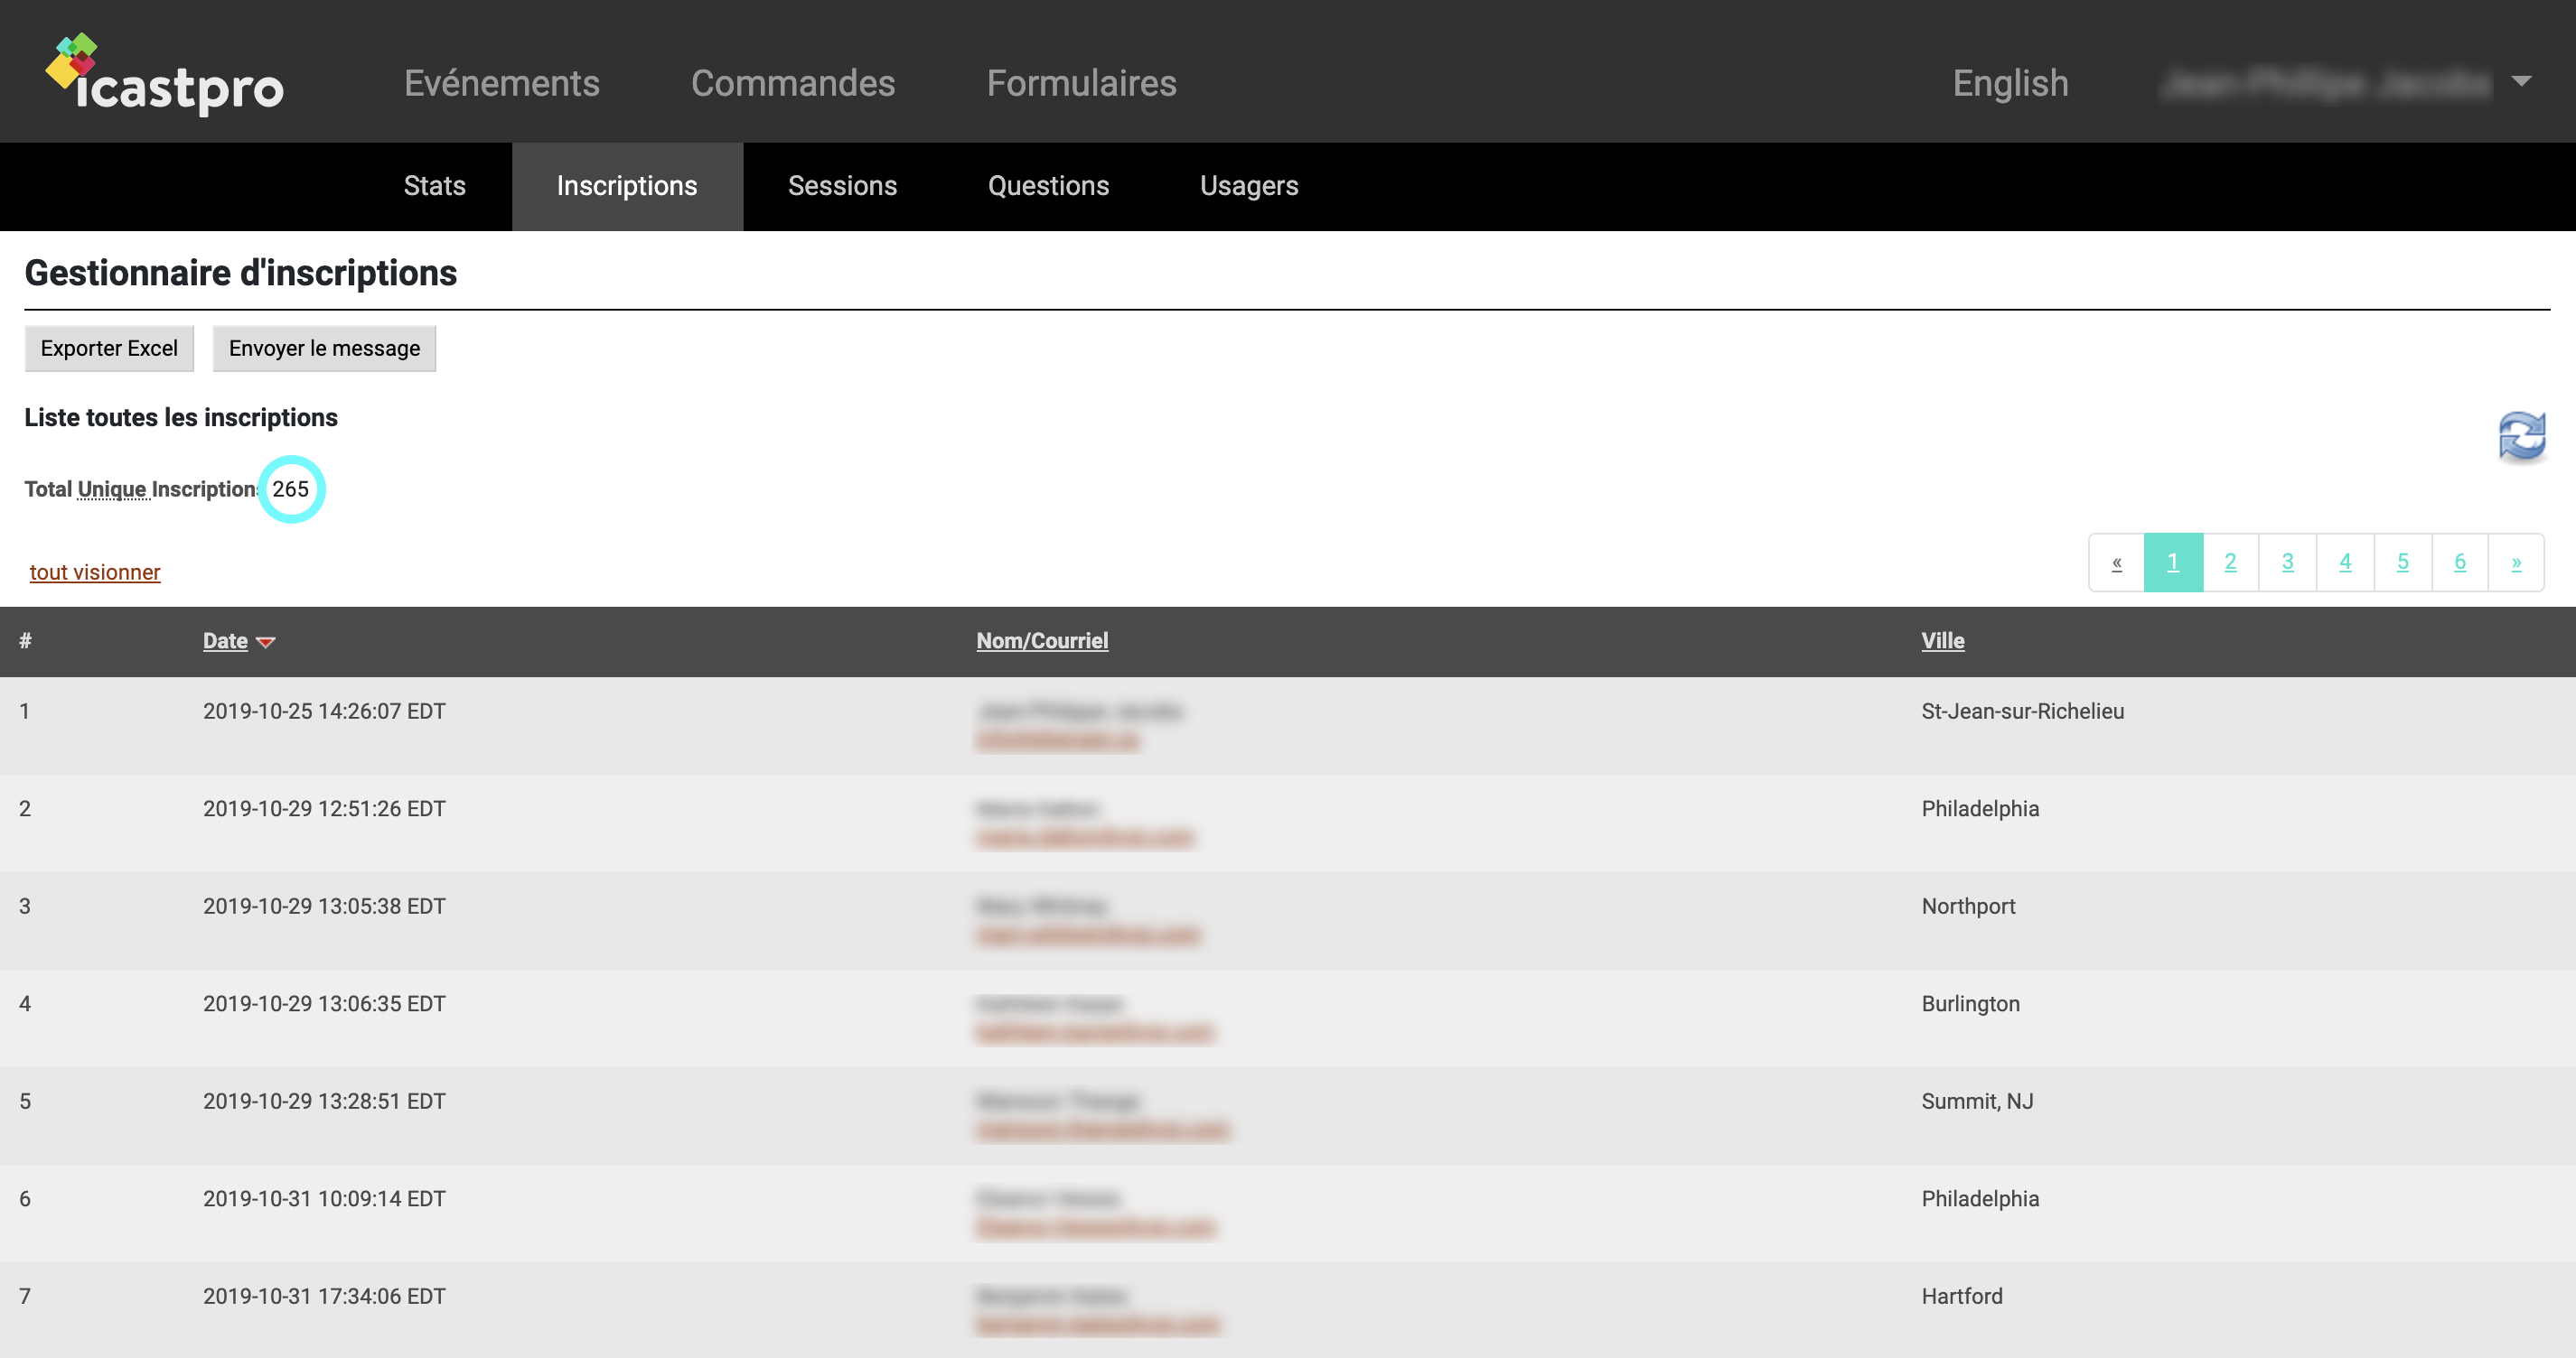Jump to pagination page 4
This screenshot has height=1358, width=2576.
2344,563
